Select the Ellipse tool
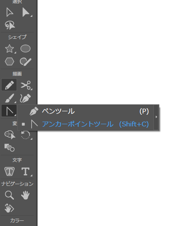This screenshot has height=226, width=177. click(25, 48)
